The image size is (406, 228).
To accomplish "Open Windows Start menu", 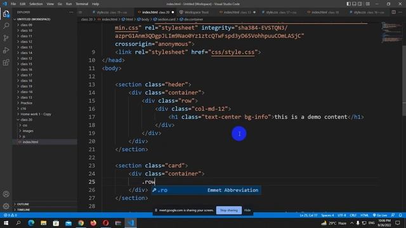I will tap(6, 223).
